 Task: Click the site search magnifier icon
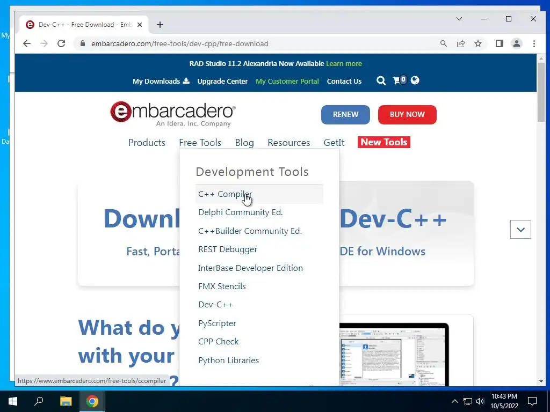pos(381,81)
